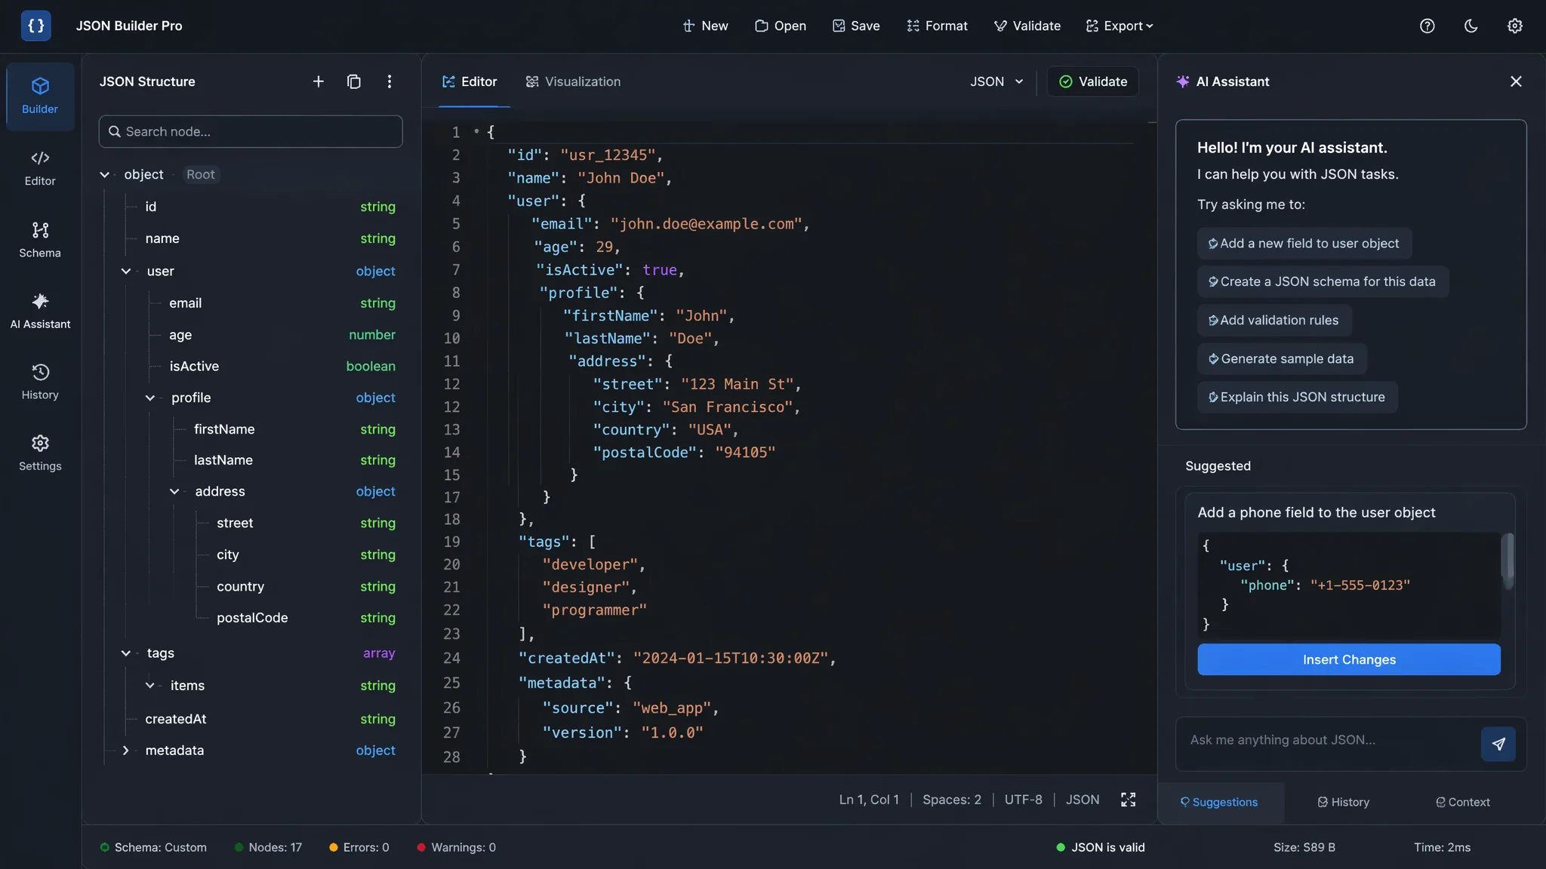Click 'JSON is valid' status indicator
1546x869 pixels.
click(1101, 848)
